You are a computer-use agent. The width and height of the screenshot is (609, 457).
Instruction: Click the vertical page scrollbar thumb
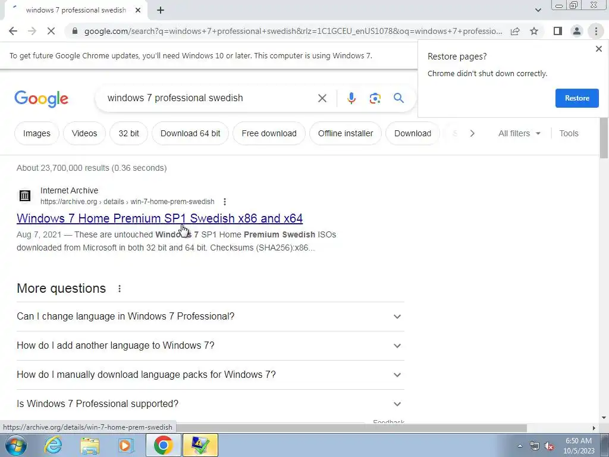click(x=604, y=138)
